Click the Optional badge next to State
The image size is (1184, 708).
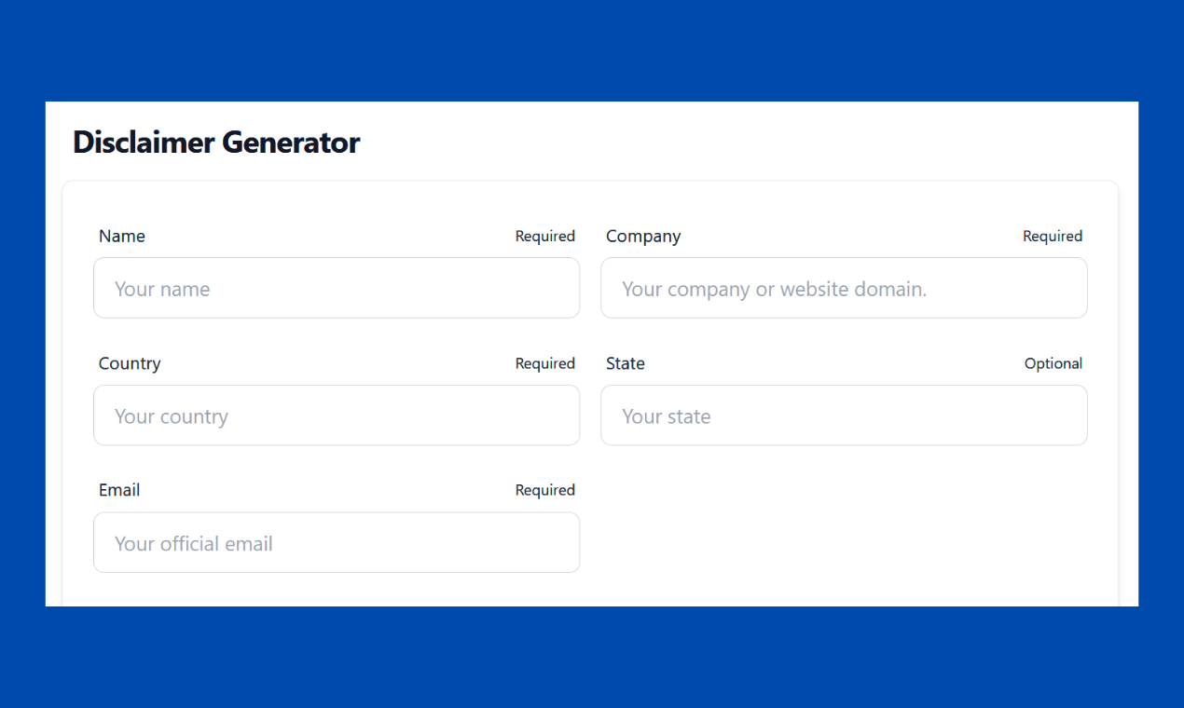pos(1053,363)
